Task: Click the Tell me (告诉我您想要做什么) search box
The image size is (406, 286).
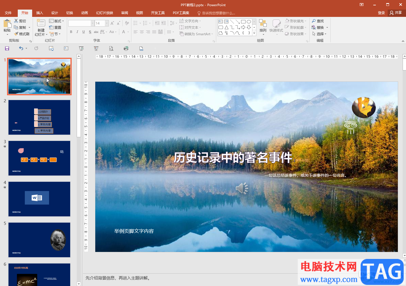Action: [217, 13]
